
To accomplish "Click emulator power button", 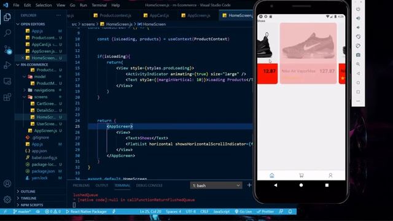I will click(x=358, y=9).
